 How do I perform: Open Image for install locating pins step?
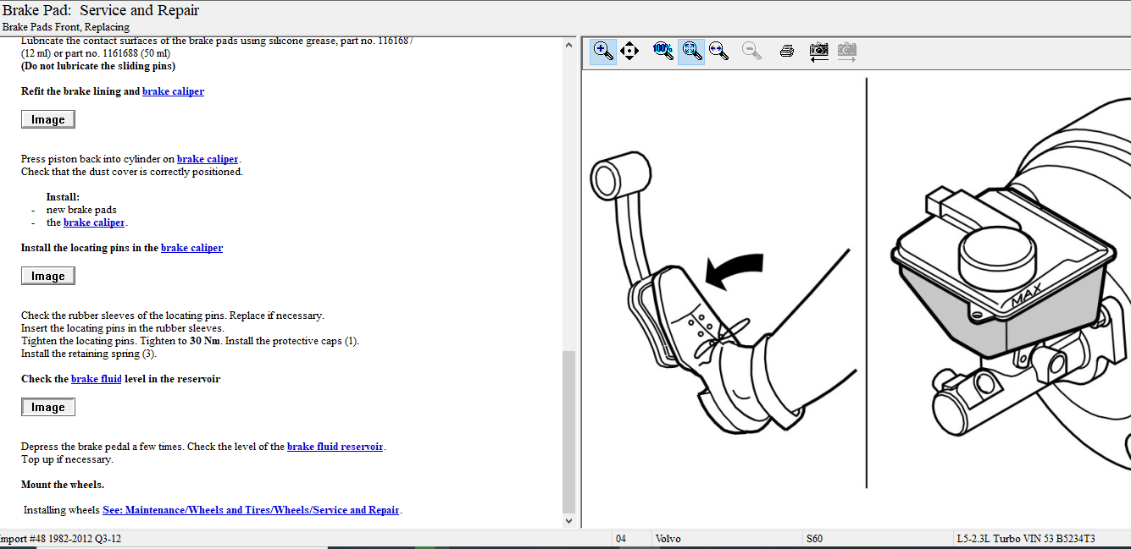pyautogui.click(x=48, y=276)
